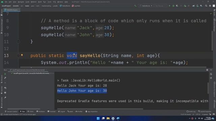Open the Settings gear in the top toolbar

click(210, 6)
